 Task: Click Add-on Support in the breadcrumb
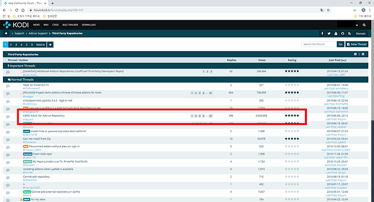[x=38, y=33]
